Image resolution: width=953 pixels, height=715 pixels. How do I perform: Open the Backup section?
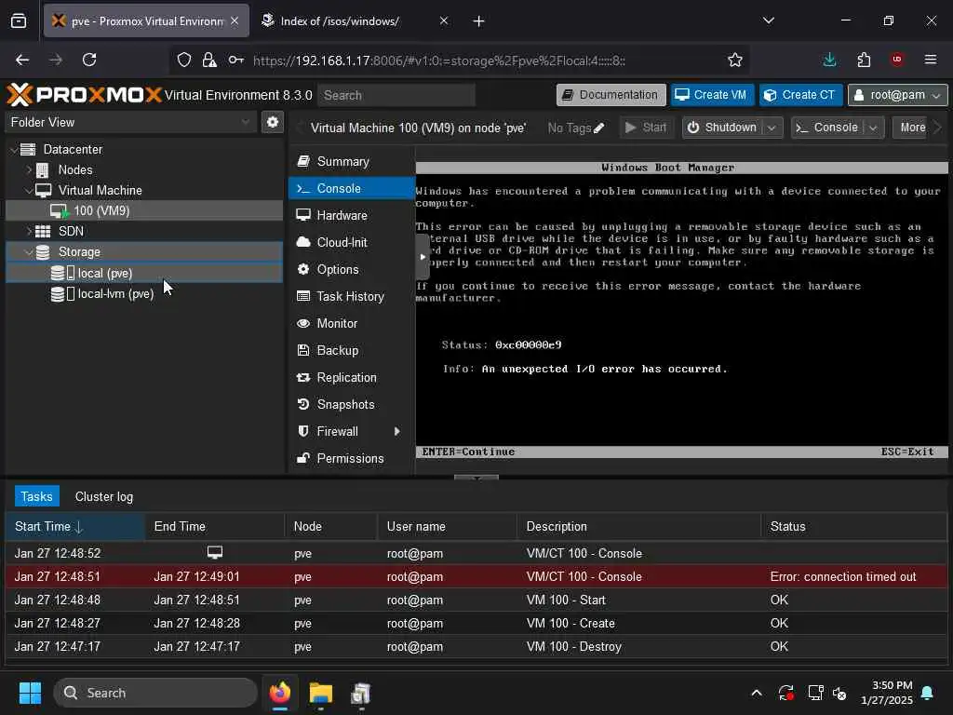click(352, 351)
